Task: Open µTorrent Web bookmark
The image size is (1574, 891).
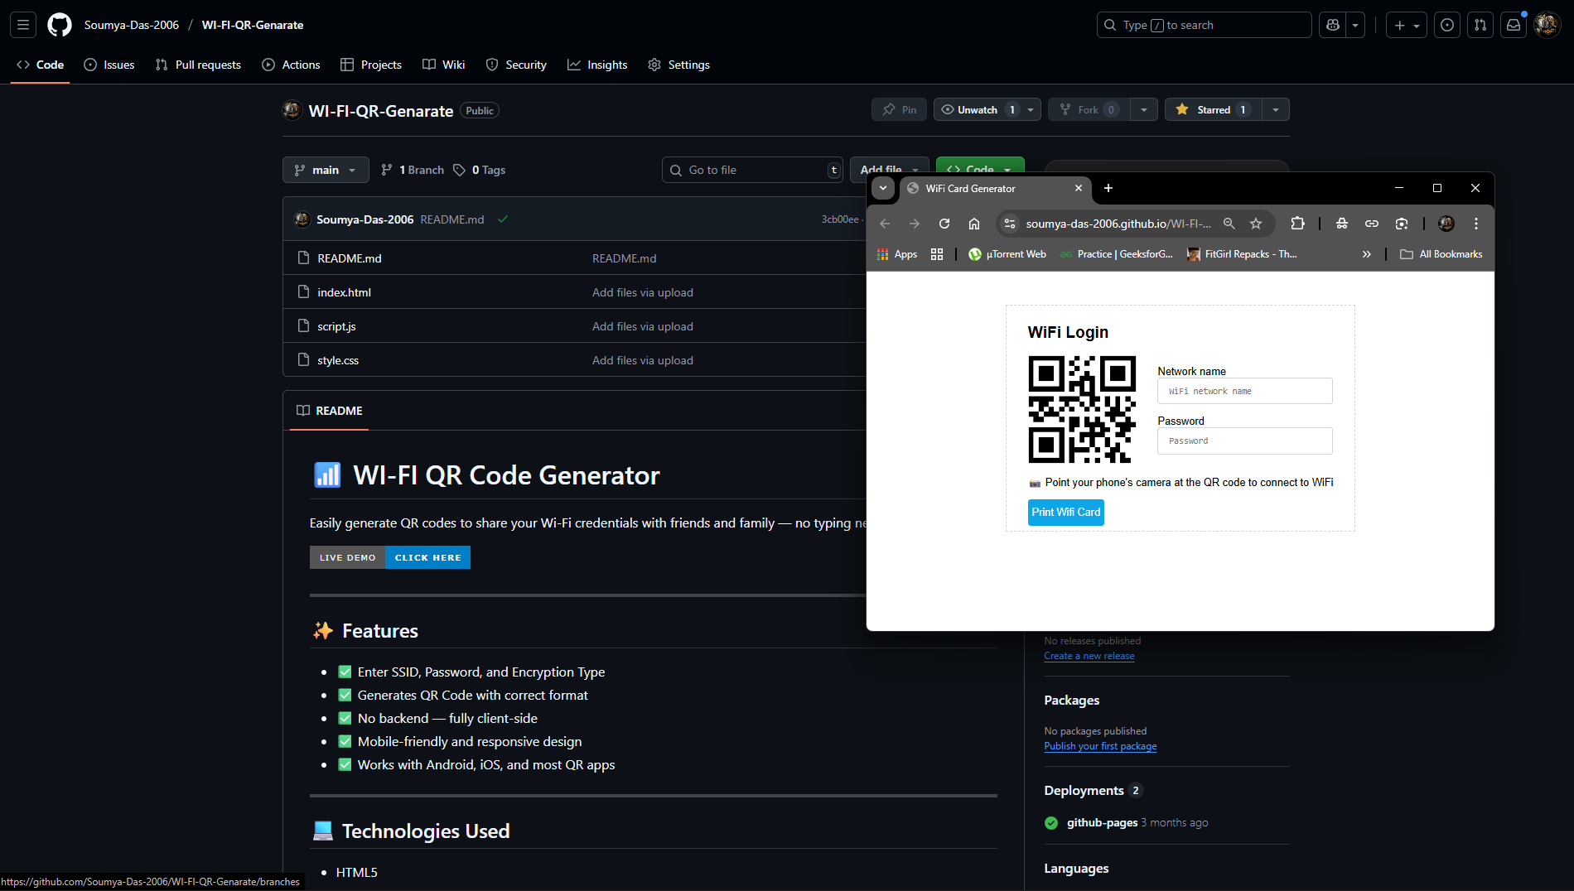Action: (1007, 254)
